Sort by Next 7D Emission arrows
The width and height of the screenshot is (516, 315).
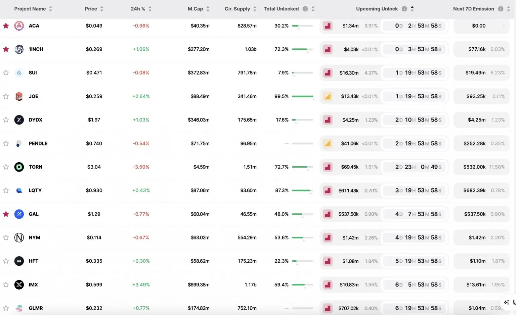click(508, 9)
